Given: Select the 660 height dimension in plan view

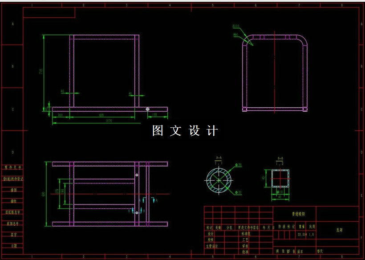Looking at the screenshot, I should pyautogui.click(x=44, y=194).
